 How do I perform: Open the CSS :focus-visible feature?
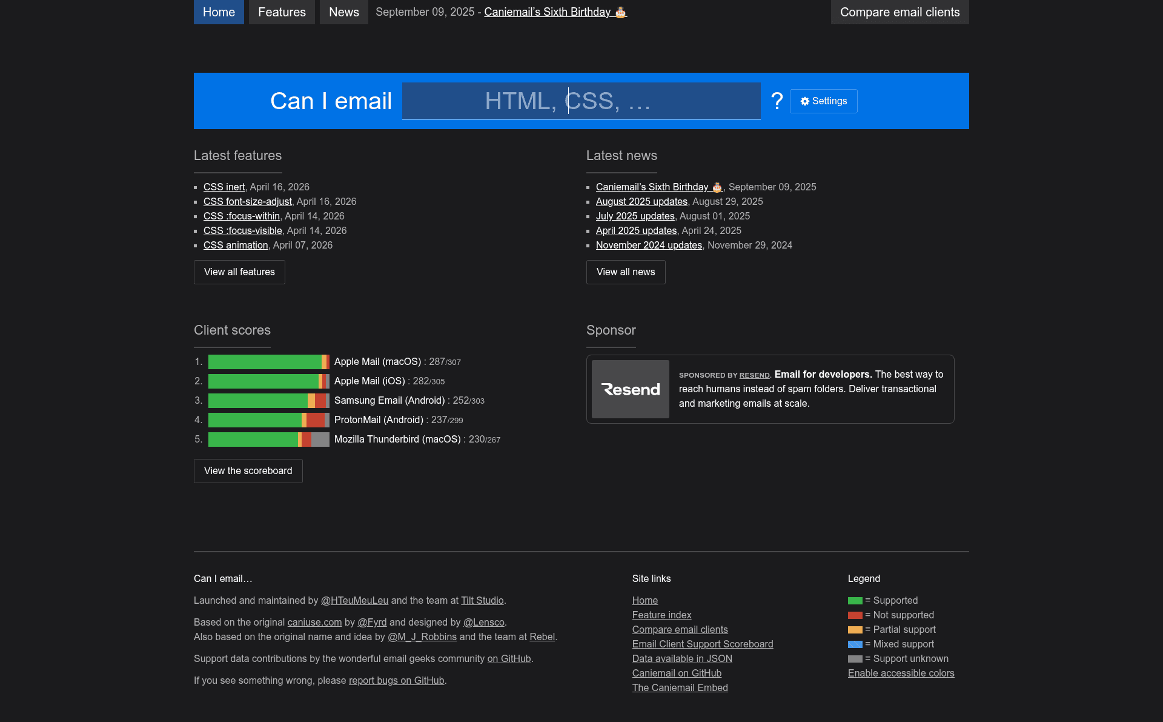click(x=242, y=231)
